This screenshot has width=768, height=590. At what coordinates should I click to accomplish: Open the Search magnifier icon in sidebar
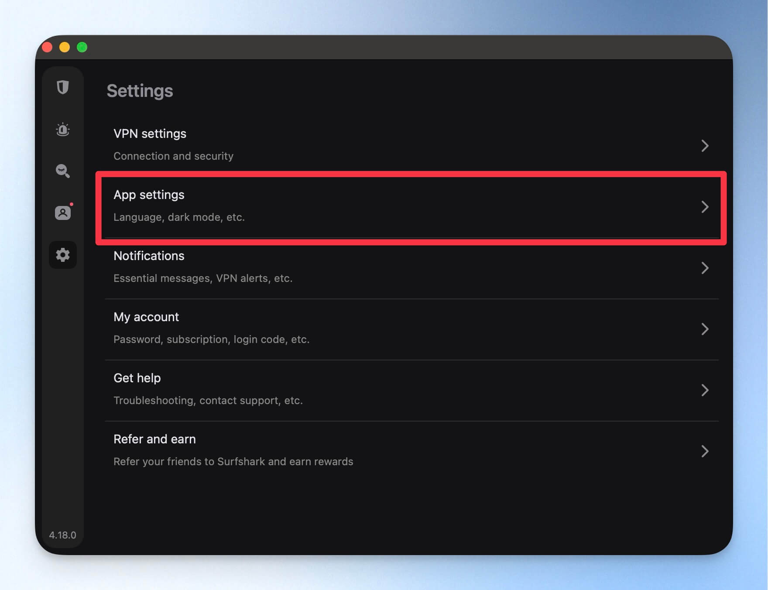pos(63,171)
